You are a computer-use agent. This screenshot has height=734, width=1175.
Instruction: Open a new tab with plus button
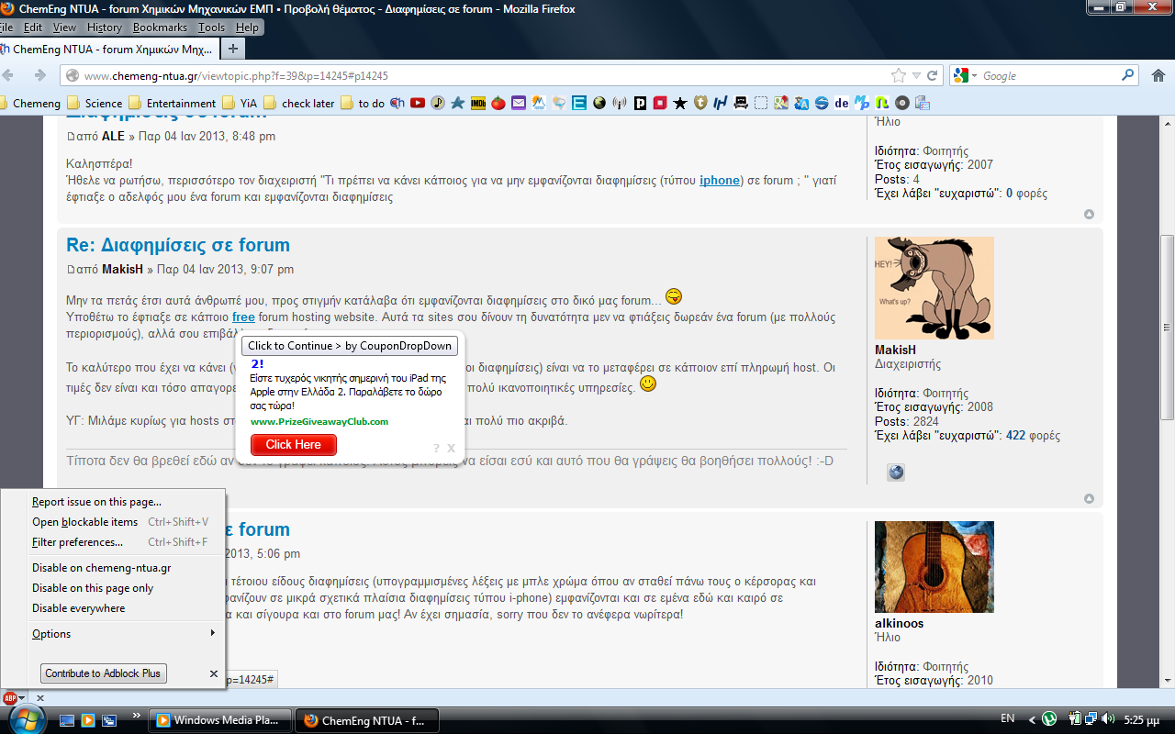pyautogui.click(x=234, y=49)
